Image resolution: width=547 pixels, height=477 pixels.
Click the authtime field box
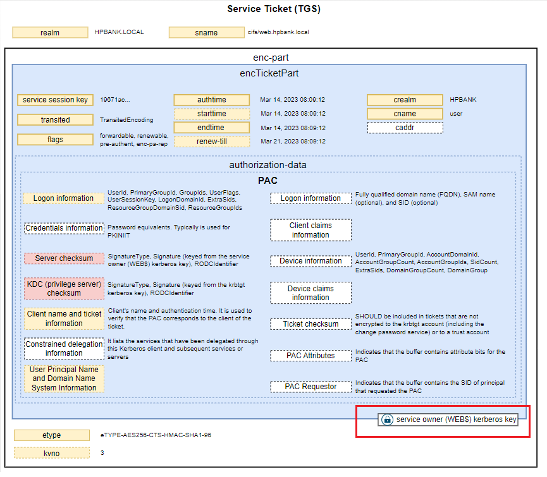[211, 100]
